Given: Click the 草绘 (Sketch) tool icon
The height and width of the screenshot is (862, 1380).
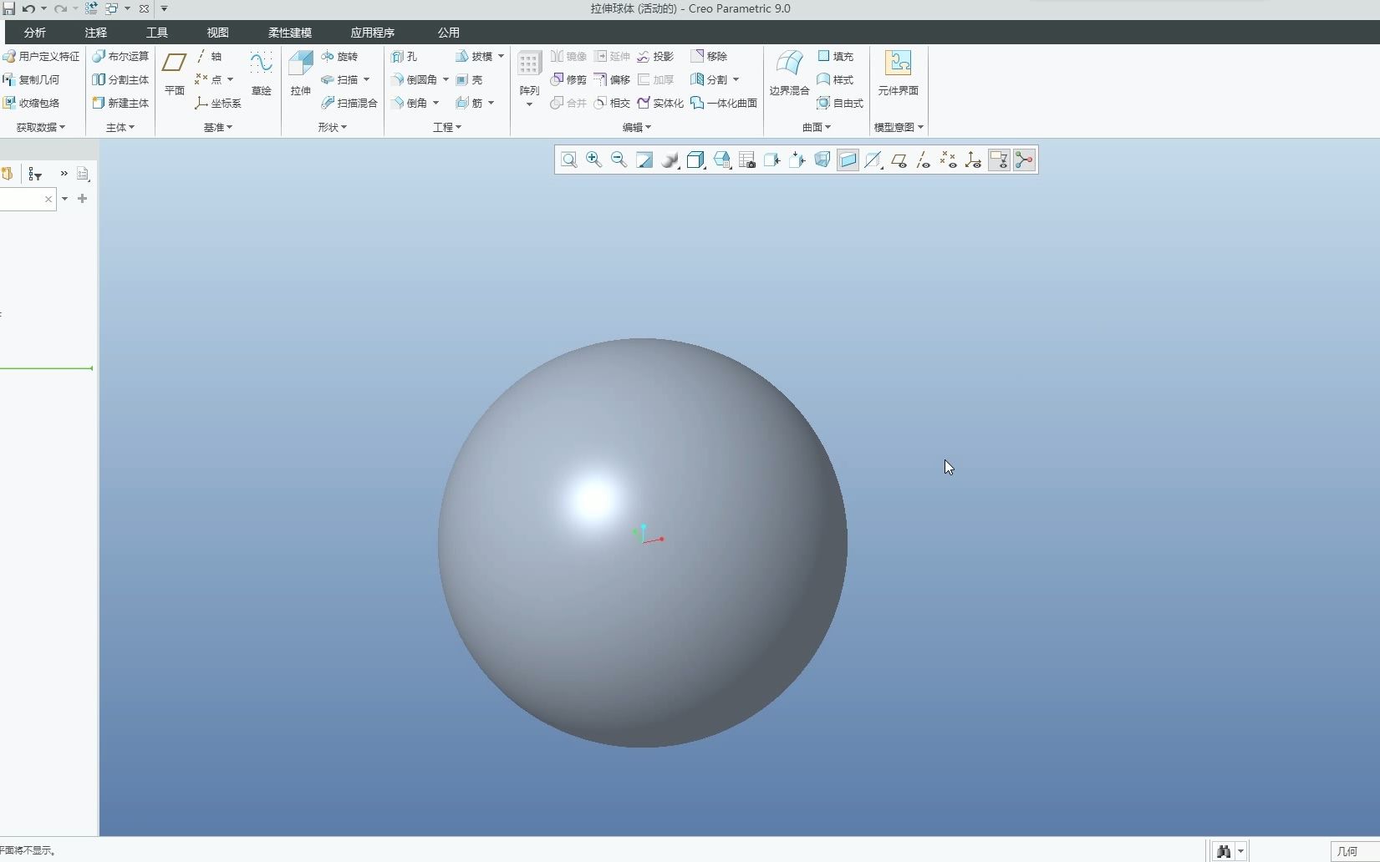Looking at the screenshot, I should tap(261, 73).
